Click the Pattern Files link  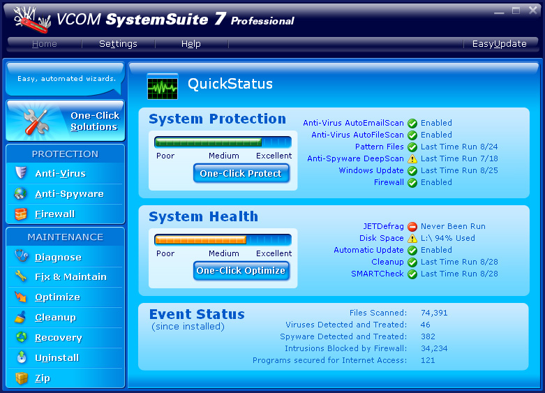click(x=379, y=147)
